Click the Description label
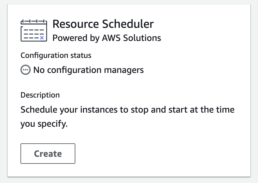Viewport: 258px width, 183px height. tap(40, 95)
